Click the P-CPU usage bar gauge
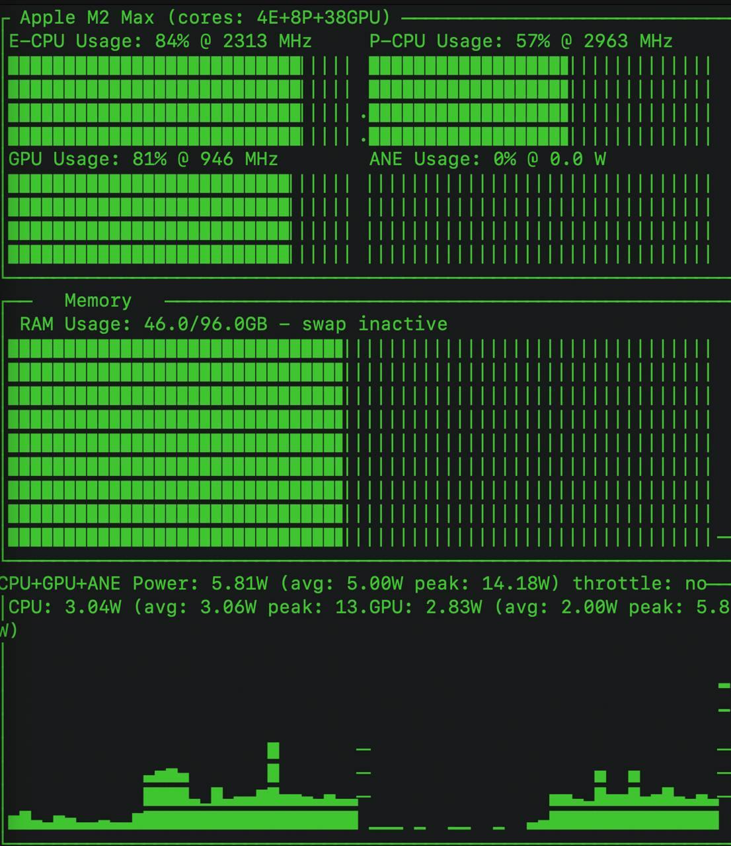 coord(539,101)
